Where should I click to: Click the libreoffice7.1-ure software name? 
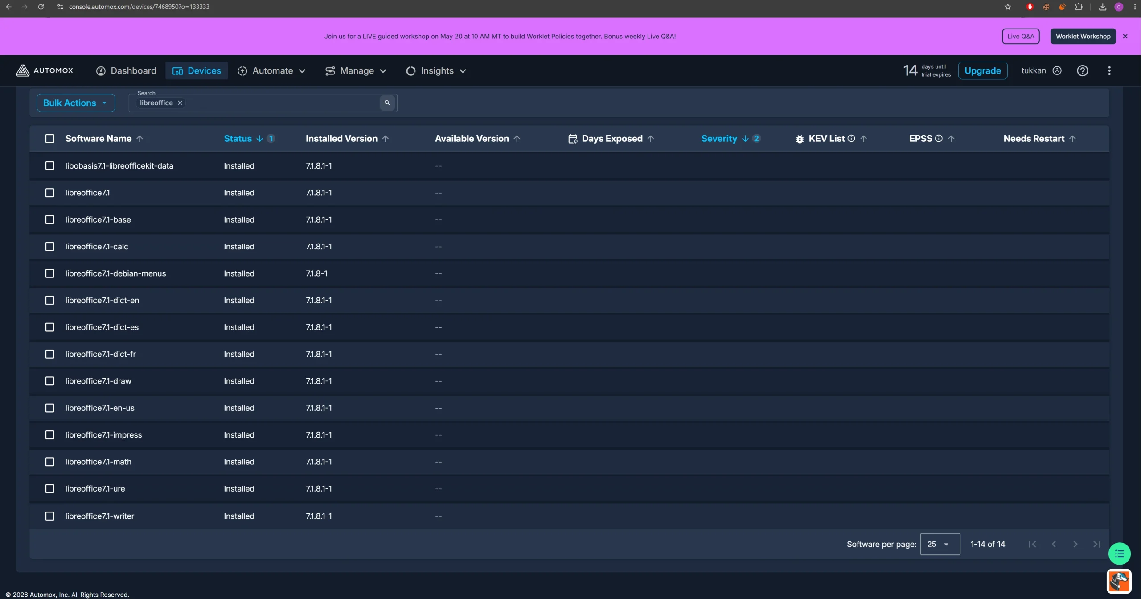pos(95,489)
